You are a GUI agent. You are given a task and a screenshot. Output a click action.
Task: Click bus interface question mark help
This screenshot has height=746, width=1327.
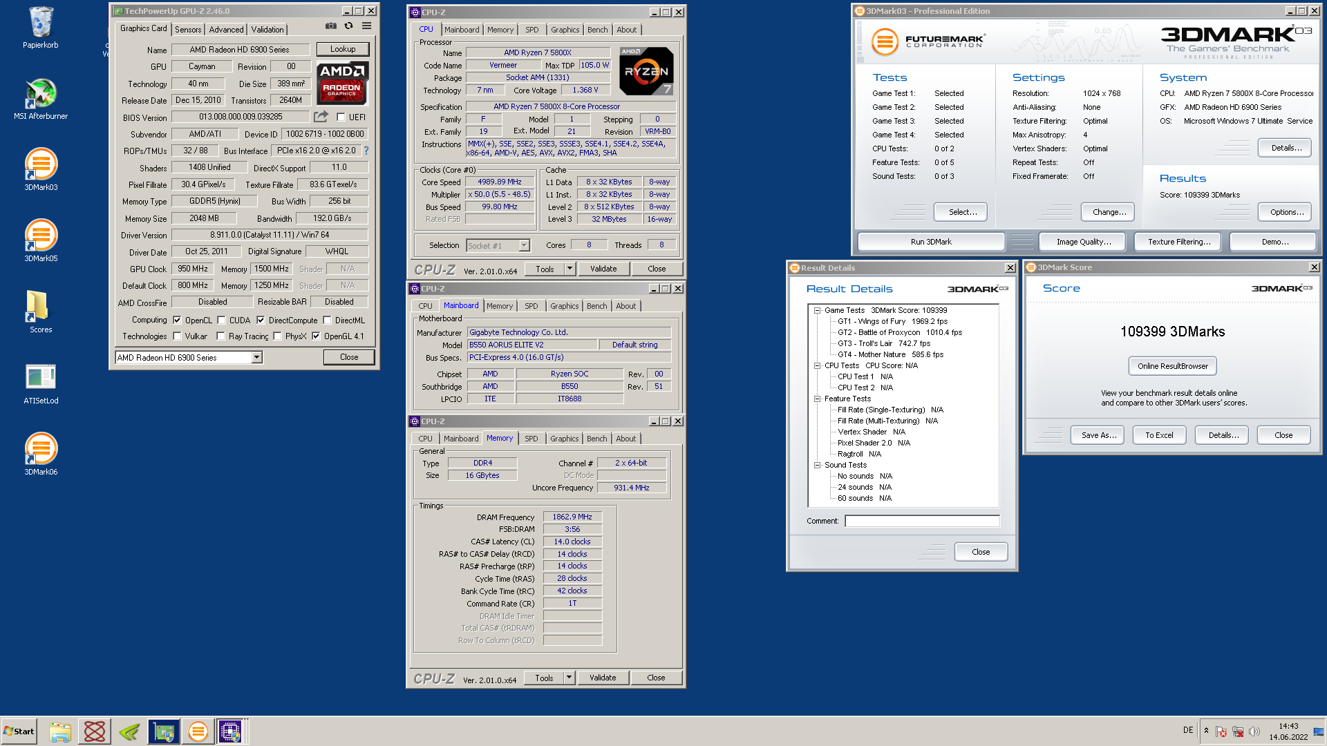click(366, 151)
